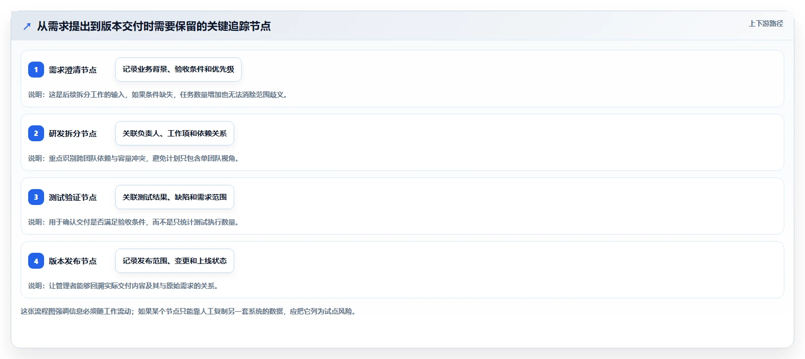Click the 需求澄清节点 label

[x=73, y=70]
